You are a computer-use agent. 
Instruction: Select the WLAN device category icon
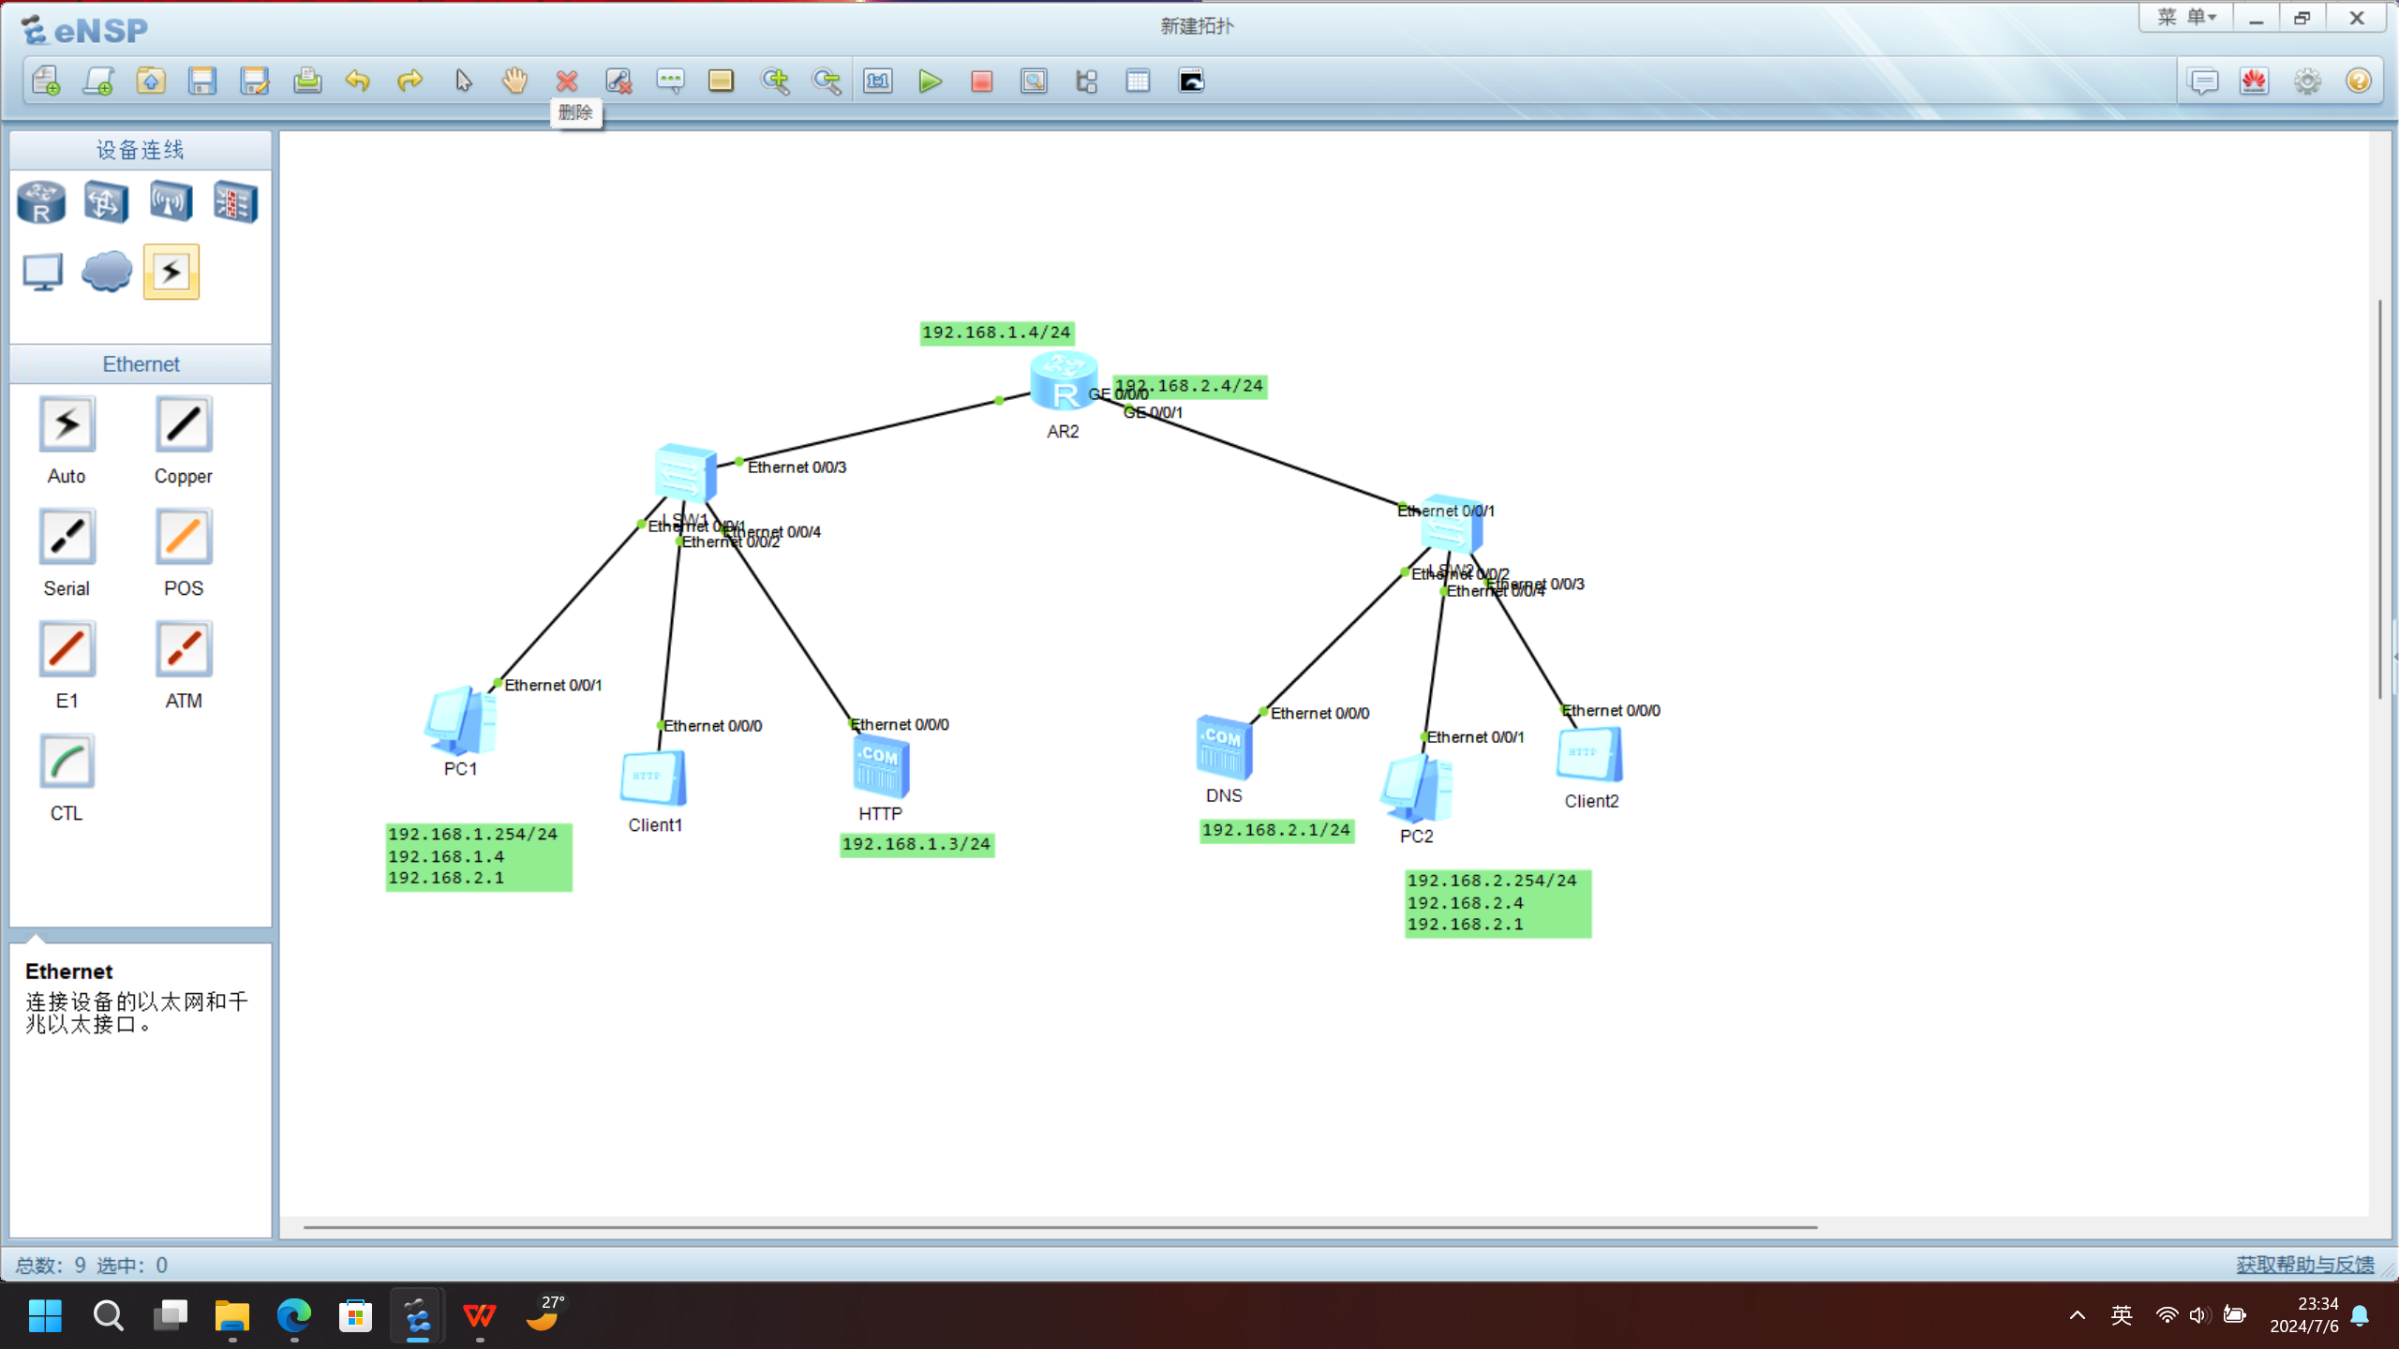tap(171, 202)
